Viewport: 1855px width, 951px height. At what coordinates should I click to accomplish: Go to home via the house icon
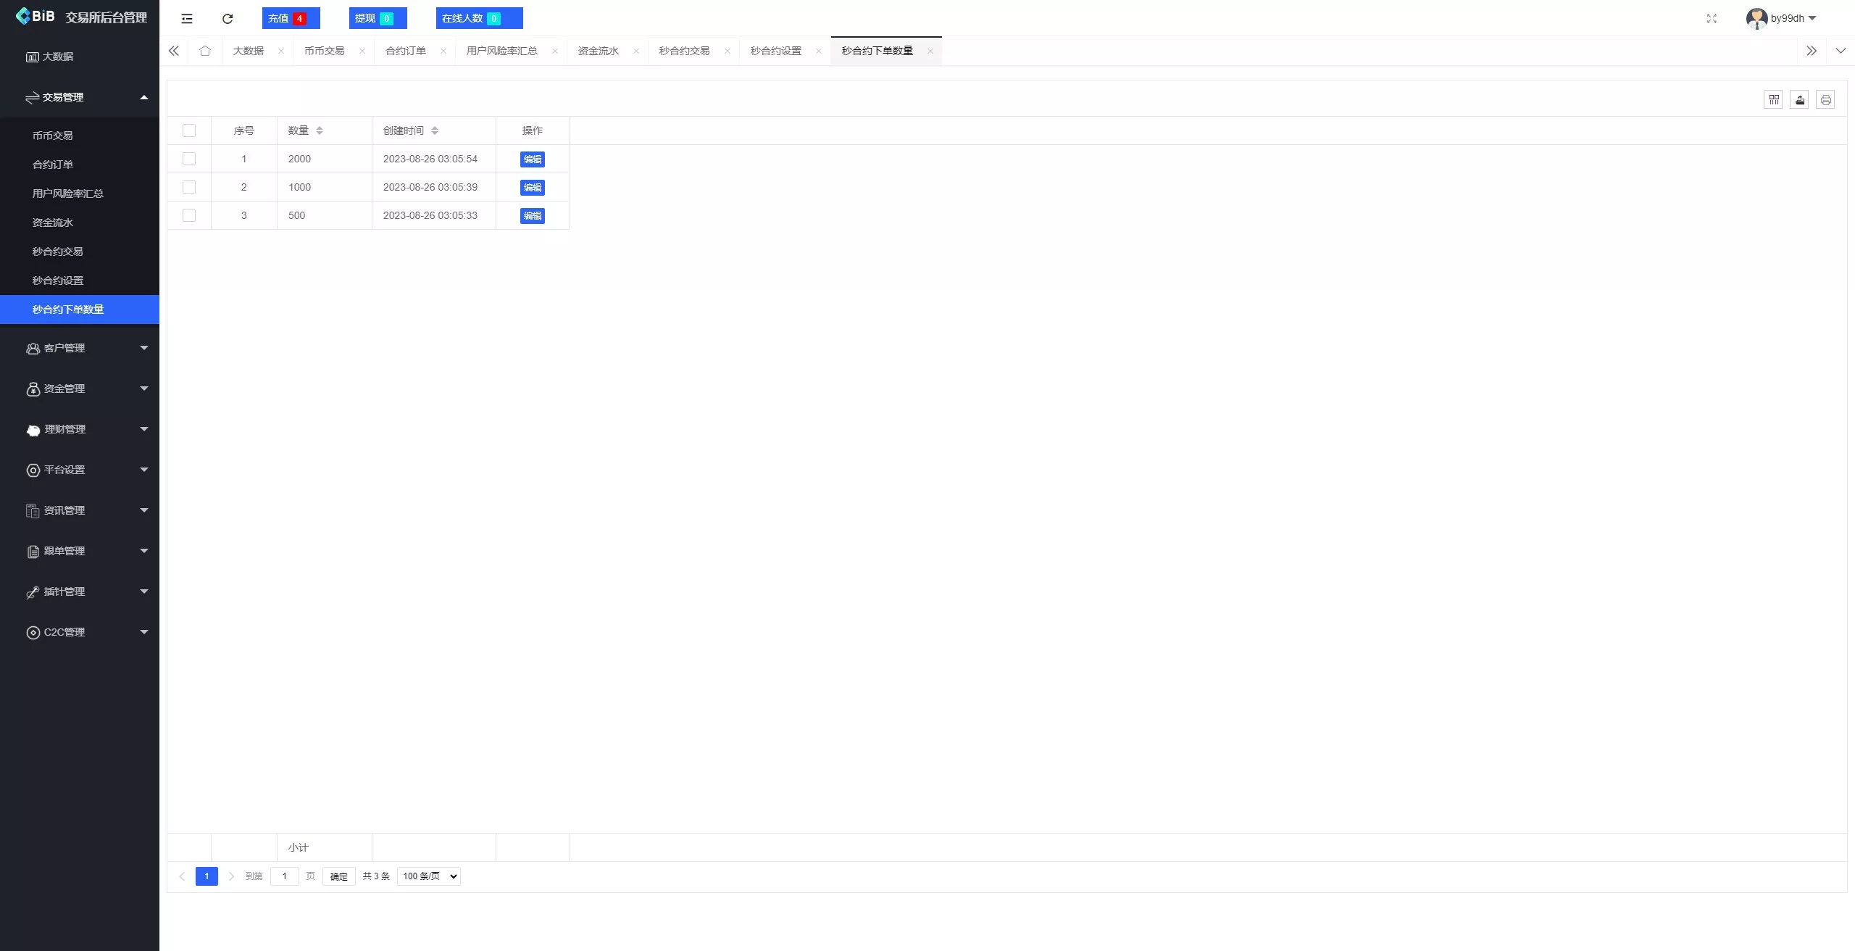[x=205, y=51]
